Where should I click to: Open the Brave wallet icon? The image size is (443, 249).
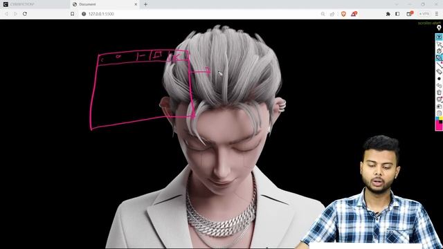pos(409,14)
